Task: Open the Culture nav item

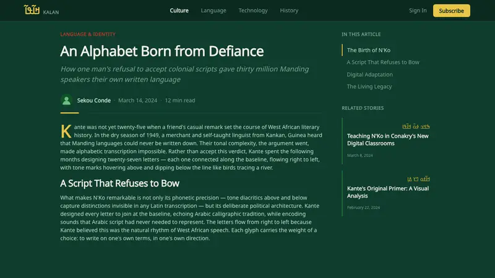Action: pyautogui.click(x=179, y=11)
